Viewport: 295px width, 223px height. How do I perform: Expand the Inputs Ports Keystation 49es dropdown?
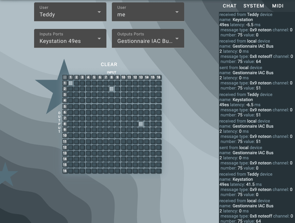pos(70,38)
